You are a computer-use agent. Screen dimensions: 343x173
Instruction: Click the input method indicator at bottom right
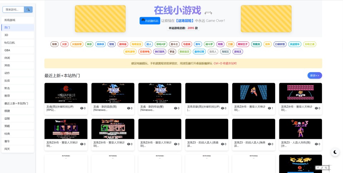click(x=322, y=168)
